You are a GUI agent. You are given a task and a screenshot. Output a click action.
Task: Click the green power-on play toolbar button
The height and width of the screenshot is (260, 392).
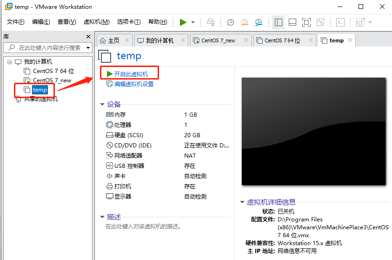[x=183, y=22]
